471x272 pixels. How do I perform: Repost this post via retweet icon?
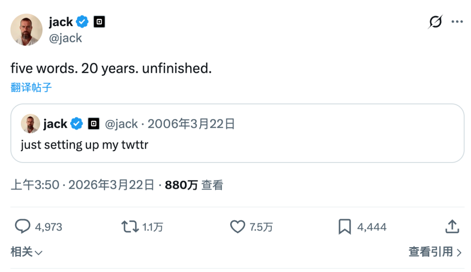point(130,227)
